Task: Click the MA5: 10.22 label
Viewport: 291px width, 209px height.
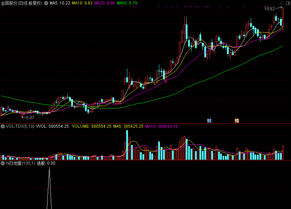Action: pos(60,3)
